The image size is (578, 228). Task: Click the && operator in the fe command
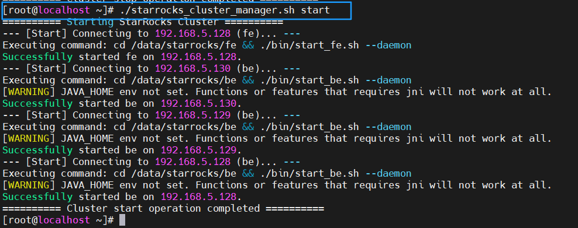(x=248, y=45)
